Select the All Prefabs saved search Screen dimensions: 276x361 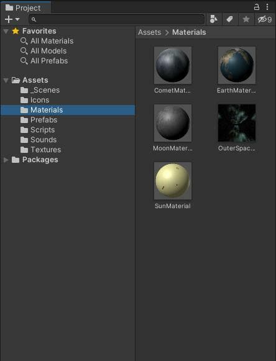point(49,61)
